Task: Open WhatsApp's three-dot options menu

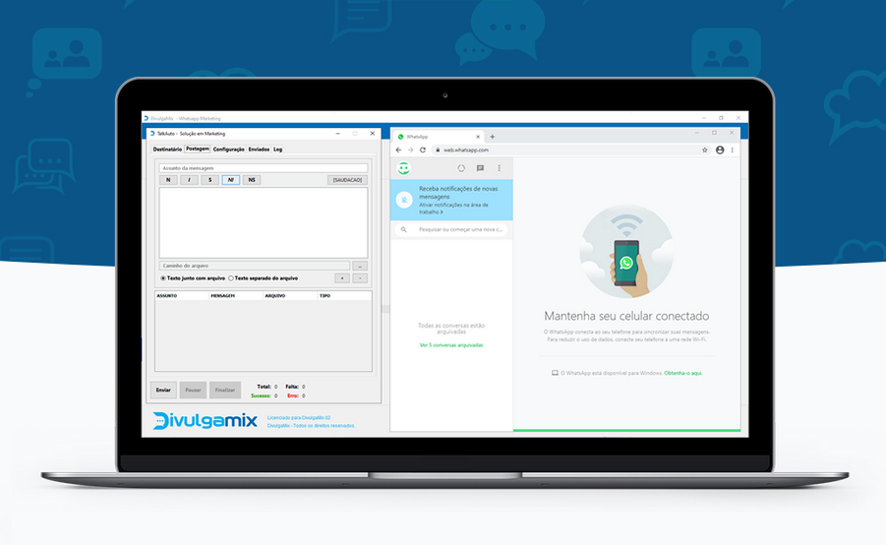Action: [x=499, y=168]
